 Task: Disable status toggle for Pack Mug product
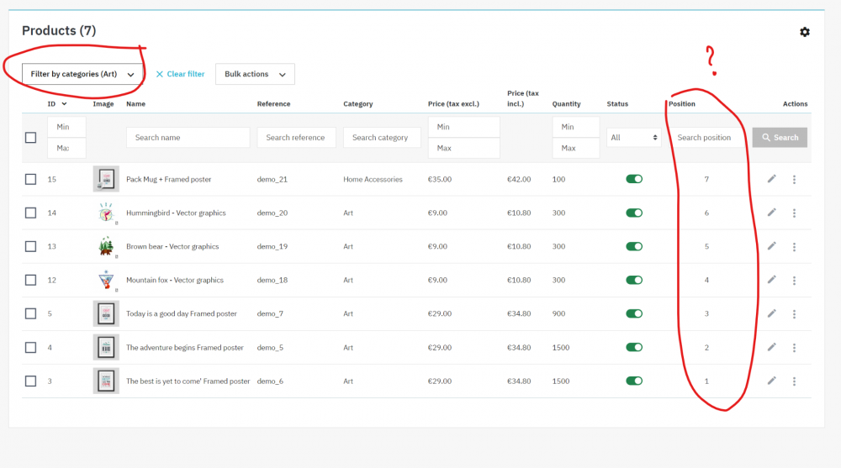tap(634, 179)
